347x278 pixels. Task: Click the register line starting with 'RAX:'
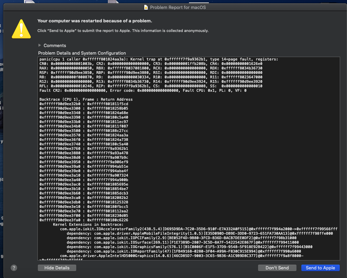[151, 68]
